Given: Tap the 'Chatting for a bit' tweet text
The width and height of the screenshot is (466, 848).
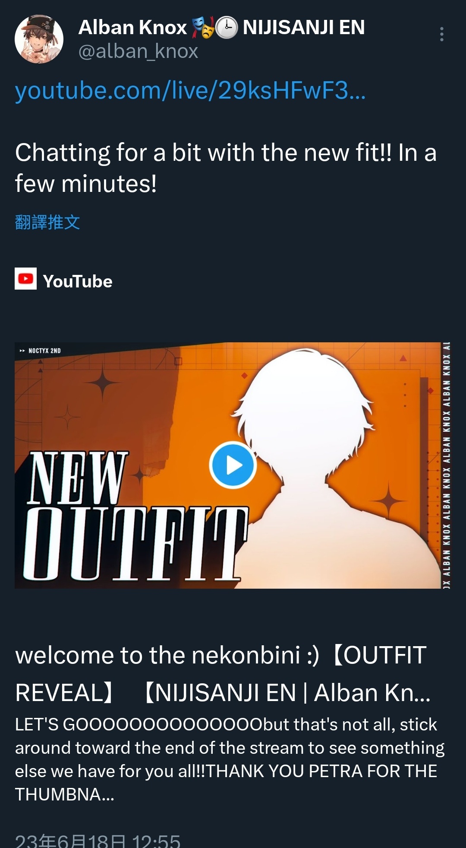Looking at the screenshot, I should pos(226,168).
